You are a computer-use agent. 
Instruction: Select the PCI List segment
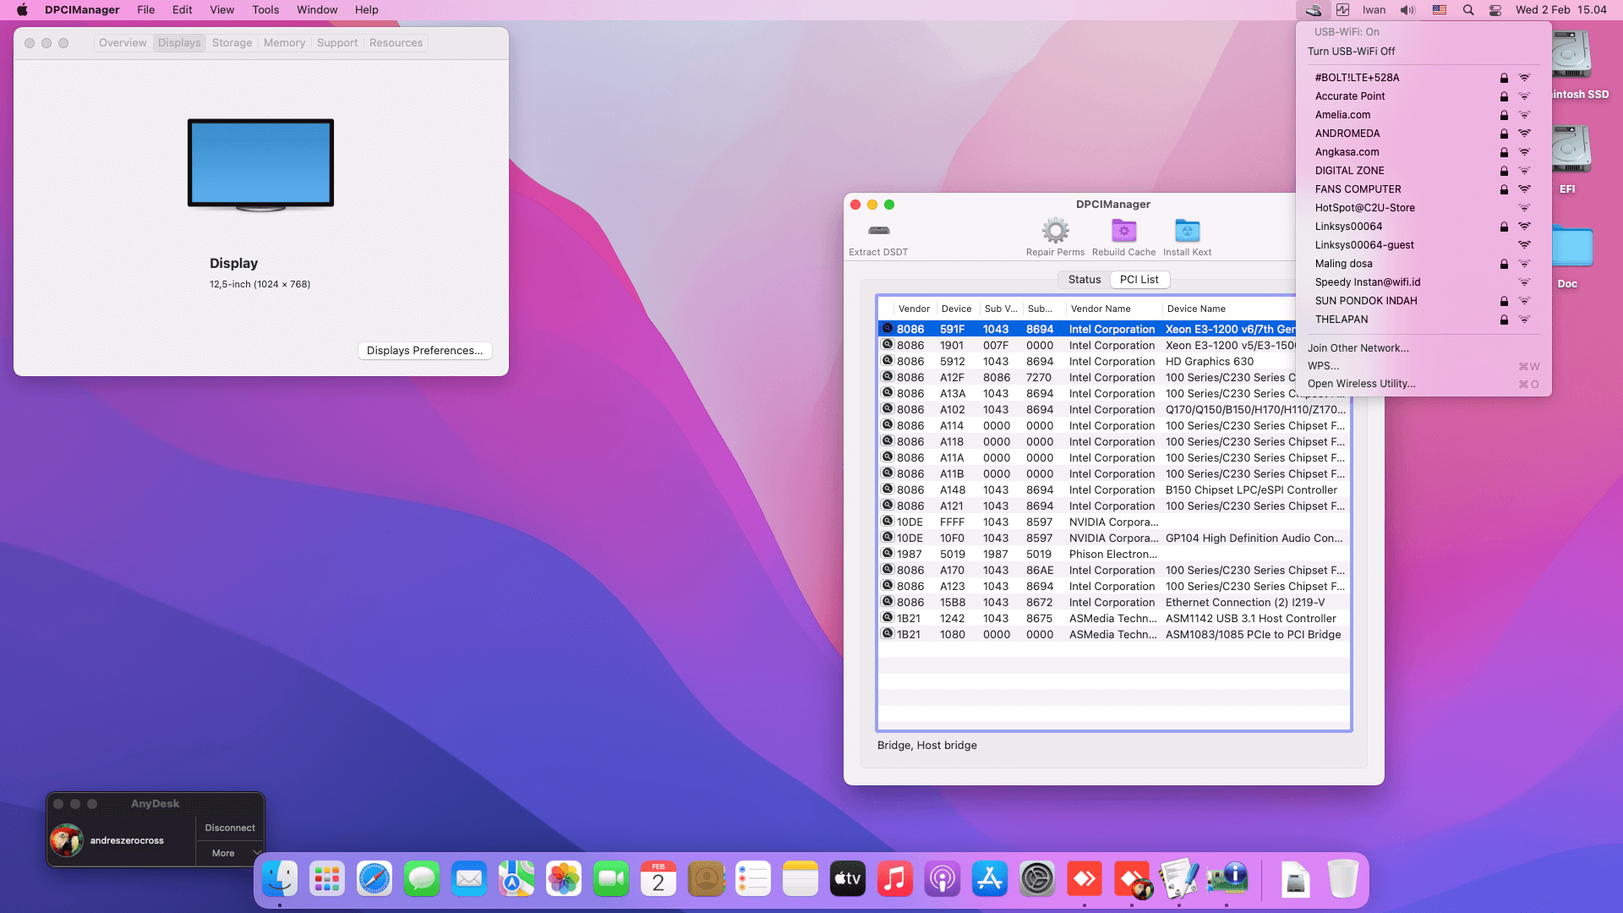[1139, 280]
